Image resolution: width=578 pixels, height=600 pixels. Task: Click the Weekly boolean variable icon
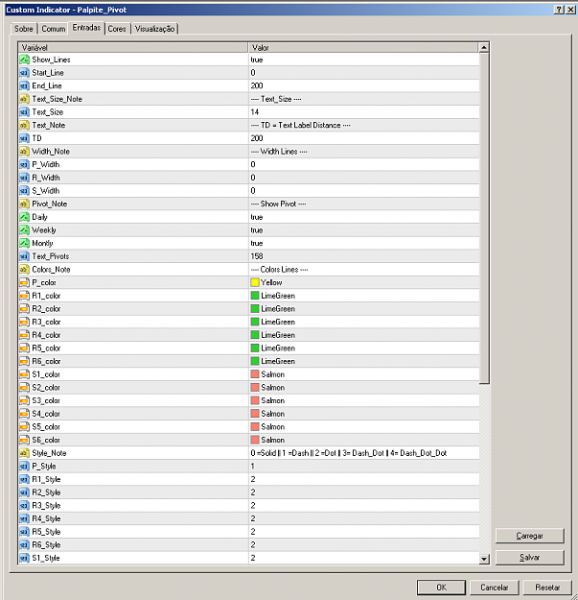pyautogui.click(x=25, y=230)
